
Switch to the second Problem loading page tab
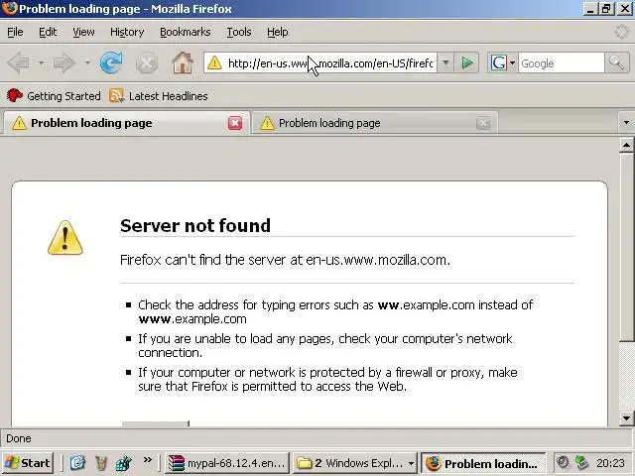point(375,123)
